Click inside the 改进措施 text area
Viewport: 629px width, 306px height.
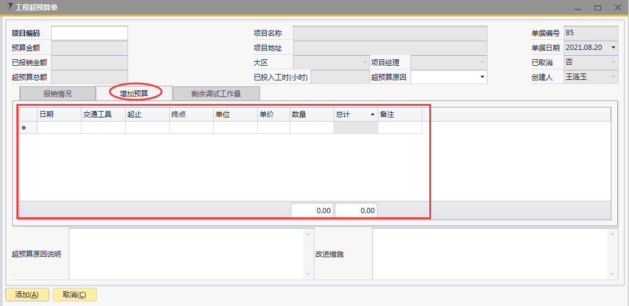click(489, 254)
